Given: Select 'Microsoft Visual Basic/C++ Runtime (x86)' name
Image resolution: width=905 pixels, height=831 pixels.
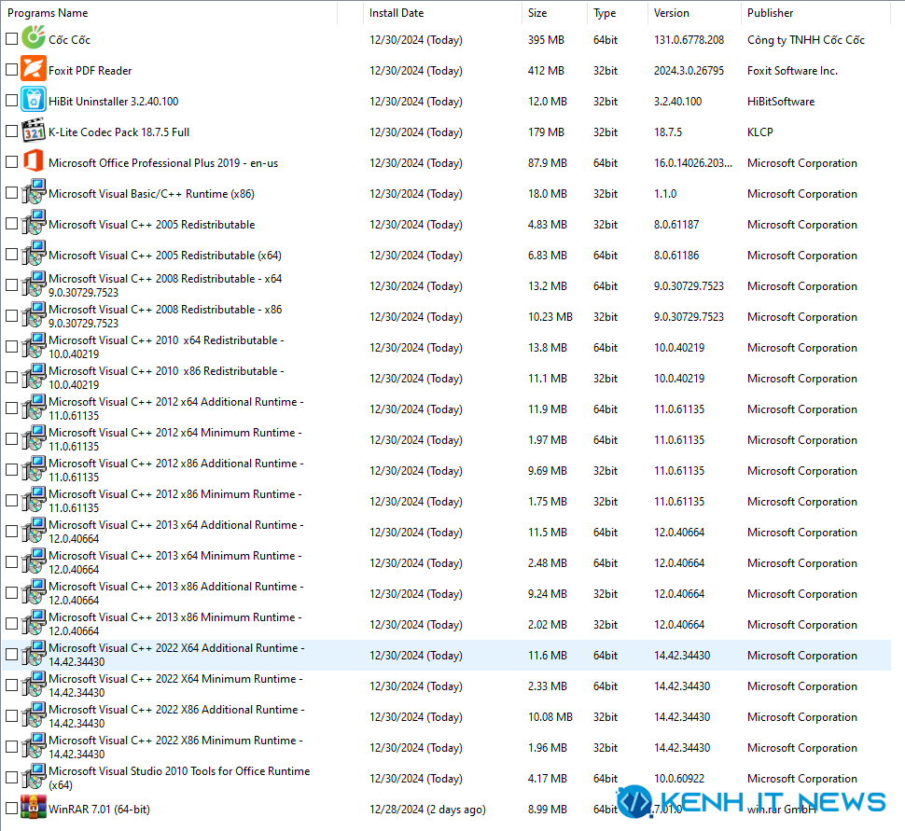Looking at the screenshot, I should coord(151,194).
